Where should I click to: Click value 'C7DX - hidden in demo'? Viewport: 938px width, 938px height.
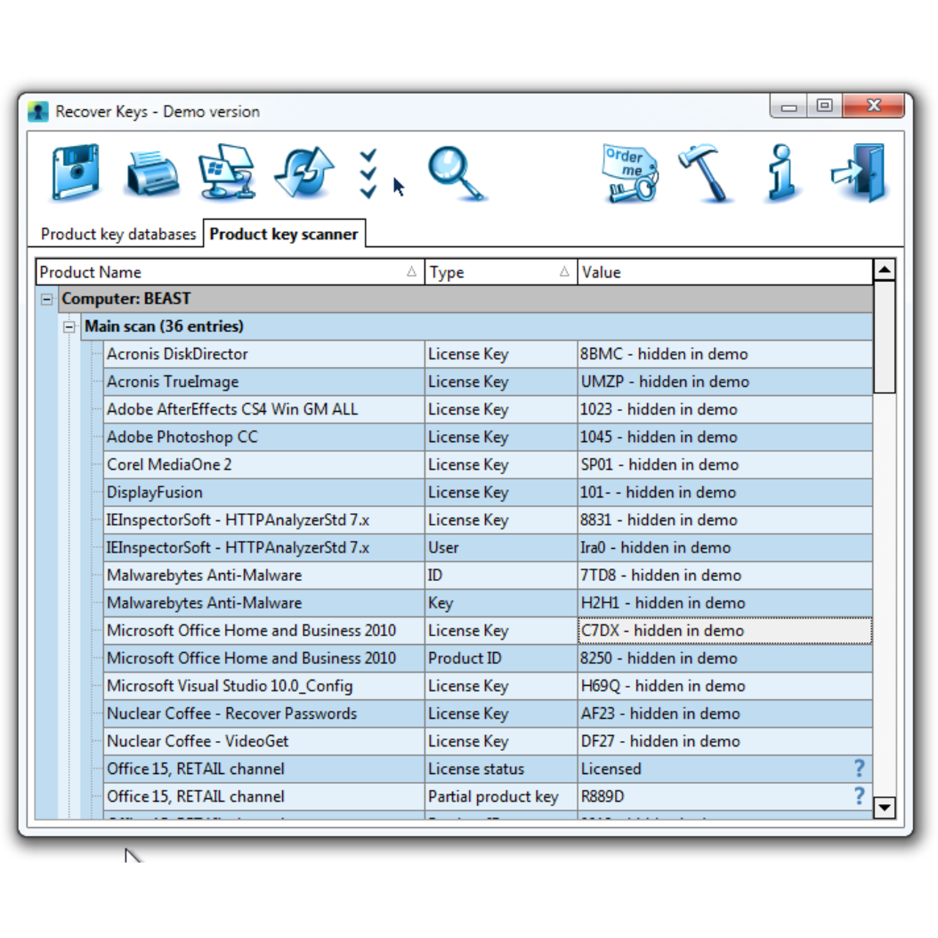click(x=662, y=631)
